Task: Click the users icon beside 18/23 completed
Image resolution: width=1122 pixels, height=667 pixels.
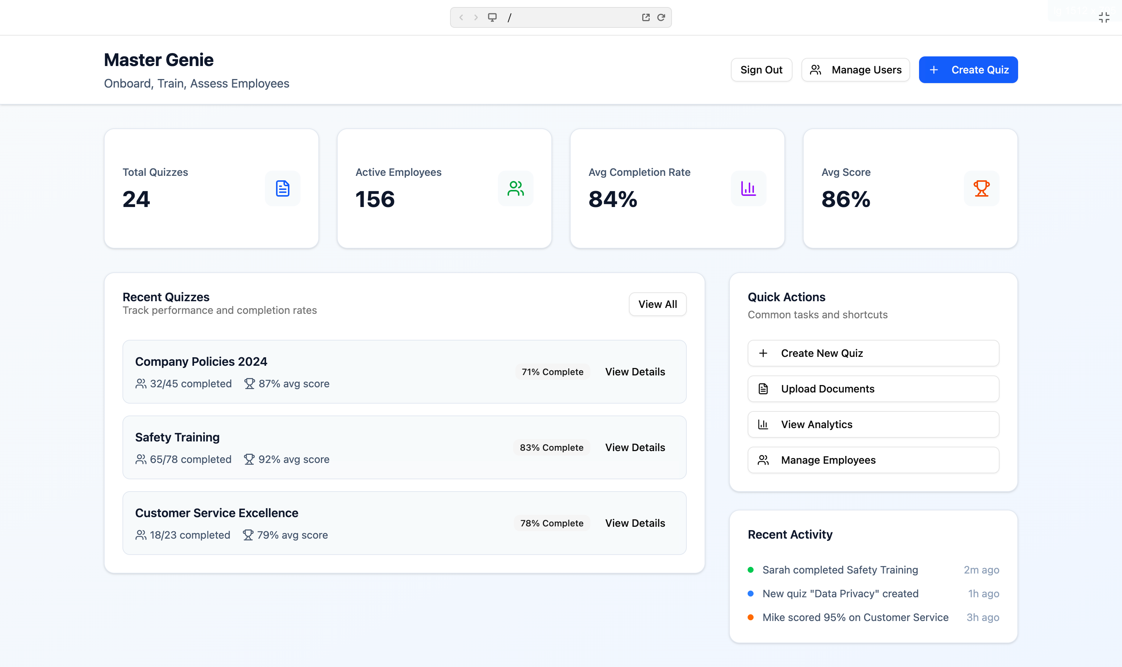Action: (x=141, y=535)
